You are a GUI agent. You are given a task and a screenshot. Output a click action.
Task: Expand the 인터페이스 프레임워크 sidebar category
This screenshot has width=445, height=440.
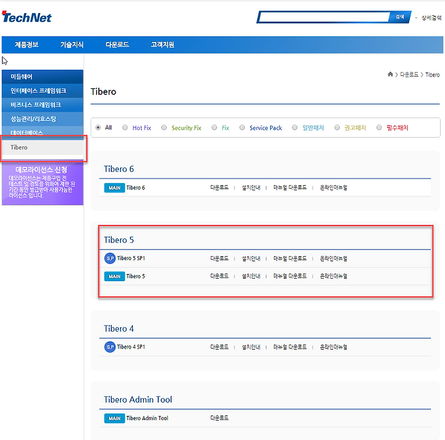click(43, 91)
